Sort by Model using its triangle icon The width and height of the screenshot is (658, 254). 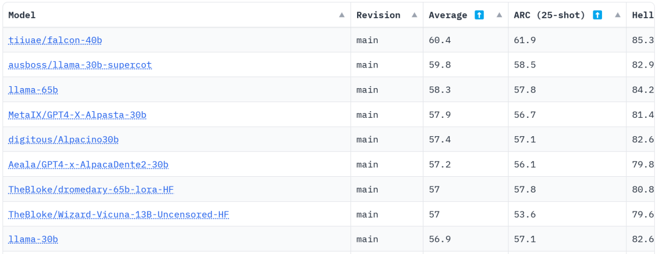pyautogui.click(x=342, y=15)
